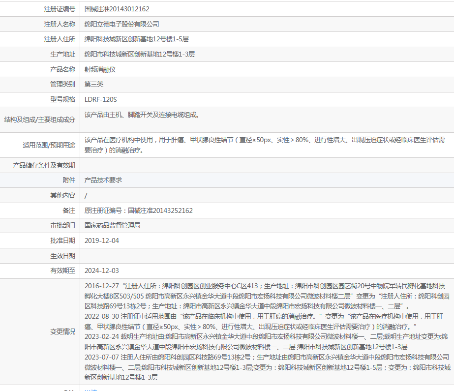The width and height of the screenshot is (454, 391).
Task: Select the 产品储存条件及有效期 label
Action: click(x=44, y=165)
